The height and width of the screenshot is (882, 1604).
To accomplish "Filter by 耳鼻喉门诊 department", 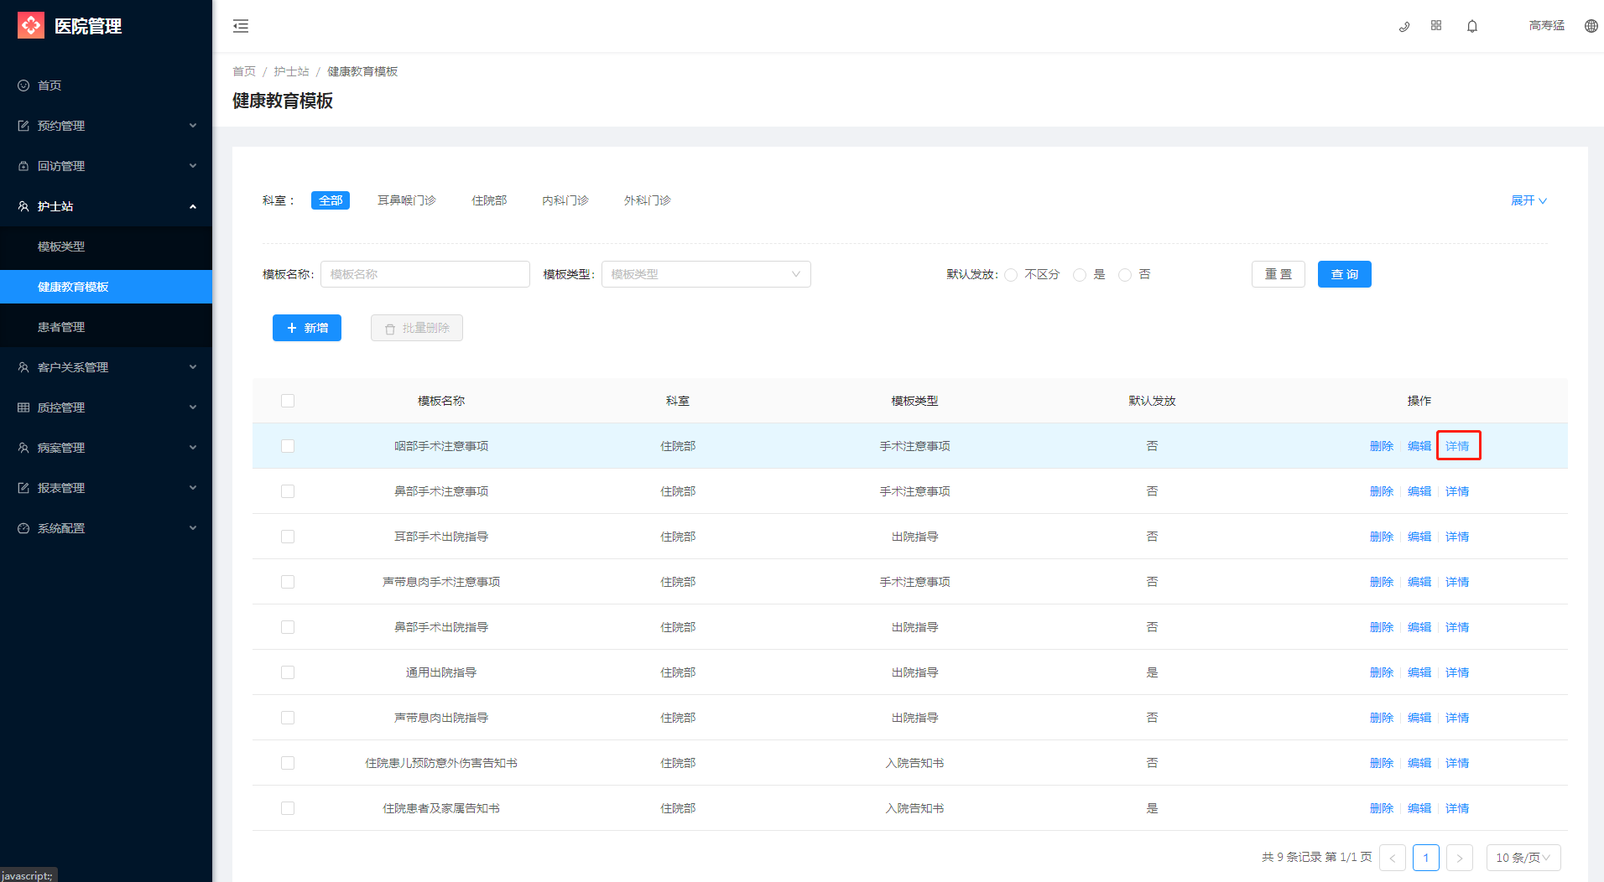I will (407, 200).
